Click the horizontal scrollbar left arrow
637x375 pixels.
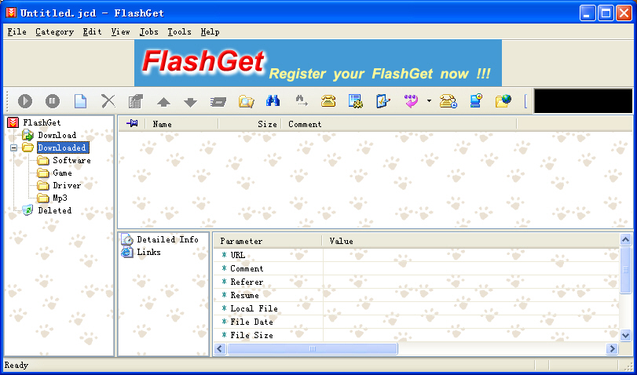[220, 348]
